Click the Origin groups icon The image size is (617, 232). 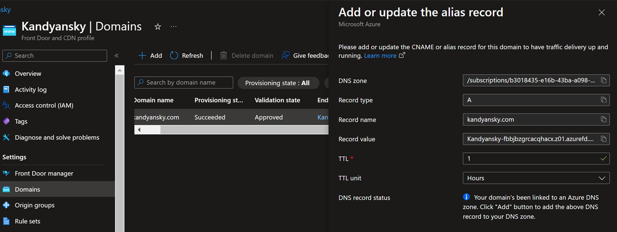[x=6, y=205]
